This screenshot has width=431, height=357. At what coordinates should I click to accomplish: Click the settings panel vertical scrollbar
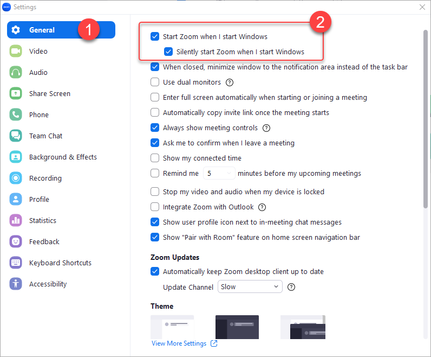tap(426, 119)
